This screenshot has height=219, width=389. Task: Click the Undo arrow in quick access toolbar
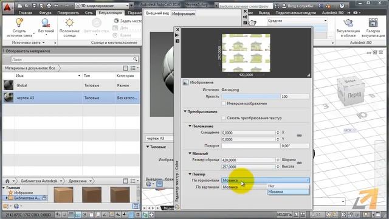[57, 5]
